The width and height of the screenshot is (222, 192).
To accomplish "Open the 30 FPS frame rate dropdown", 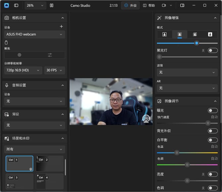I will pos(55,70).
